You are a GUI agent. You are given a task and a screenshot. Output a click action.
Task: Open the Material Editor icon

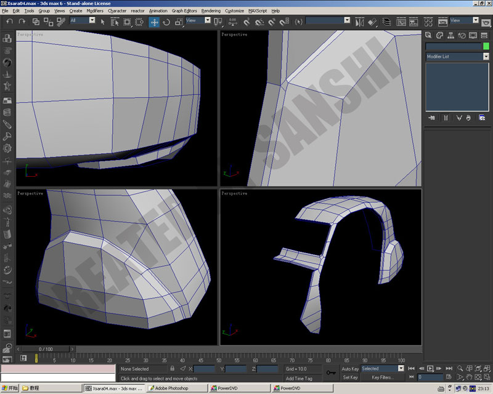click(428, 22)
